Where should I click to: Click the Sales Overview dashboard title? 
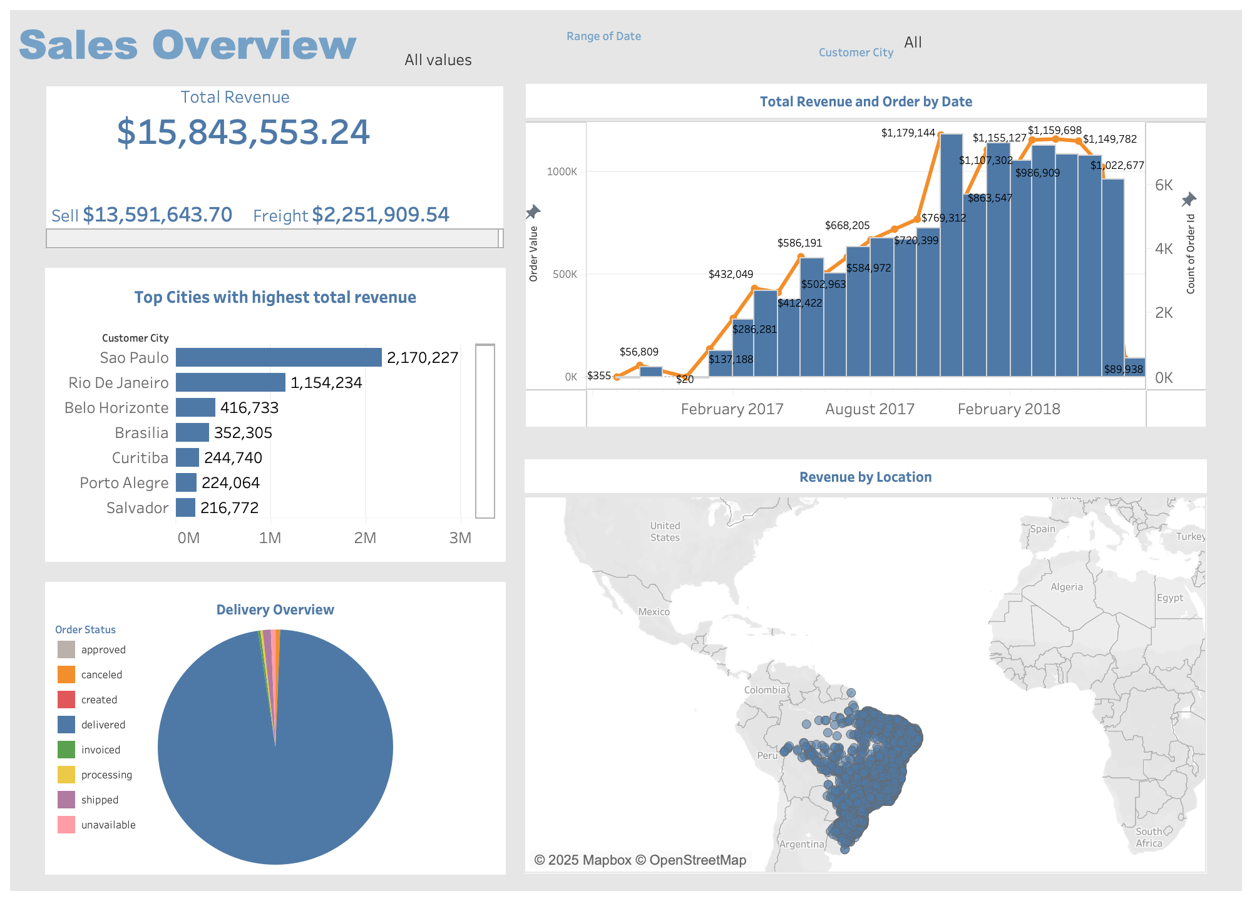coord(187,45)
